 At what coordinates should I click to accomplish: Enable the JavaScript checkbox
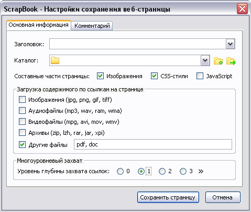(x=200, y=76)
